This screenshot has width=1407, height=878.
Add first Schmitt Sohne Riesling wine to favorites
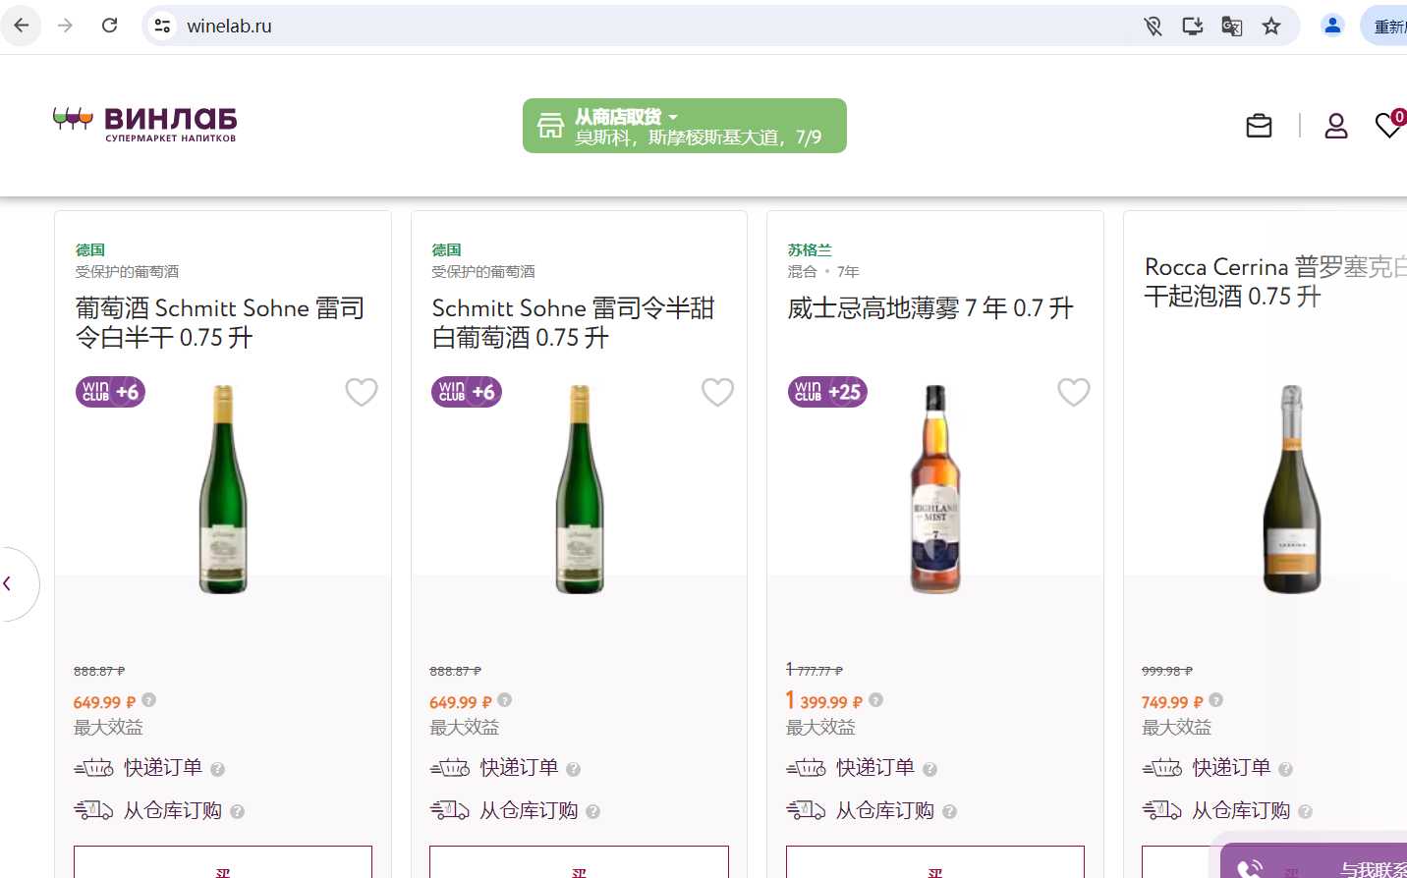[x=362, y=392]
